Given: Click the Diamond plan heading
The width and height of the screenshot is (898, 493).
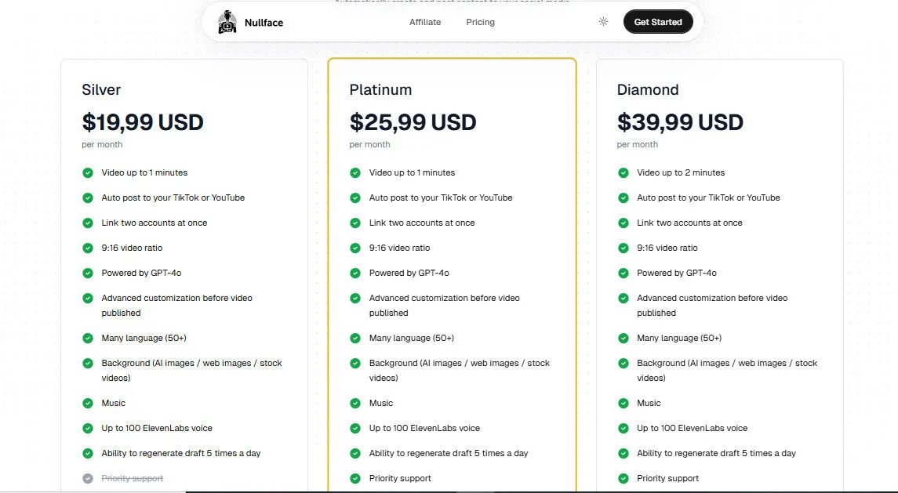Looking at the screenshot, I should tap(648, 89).
